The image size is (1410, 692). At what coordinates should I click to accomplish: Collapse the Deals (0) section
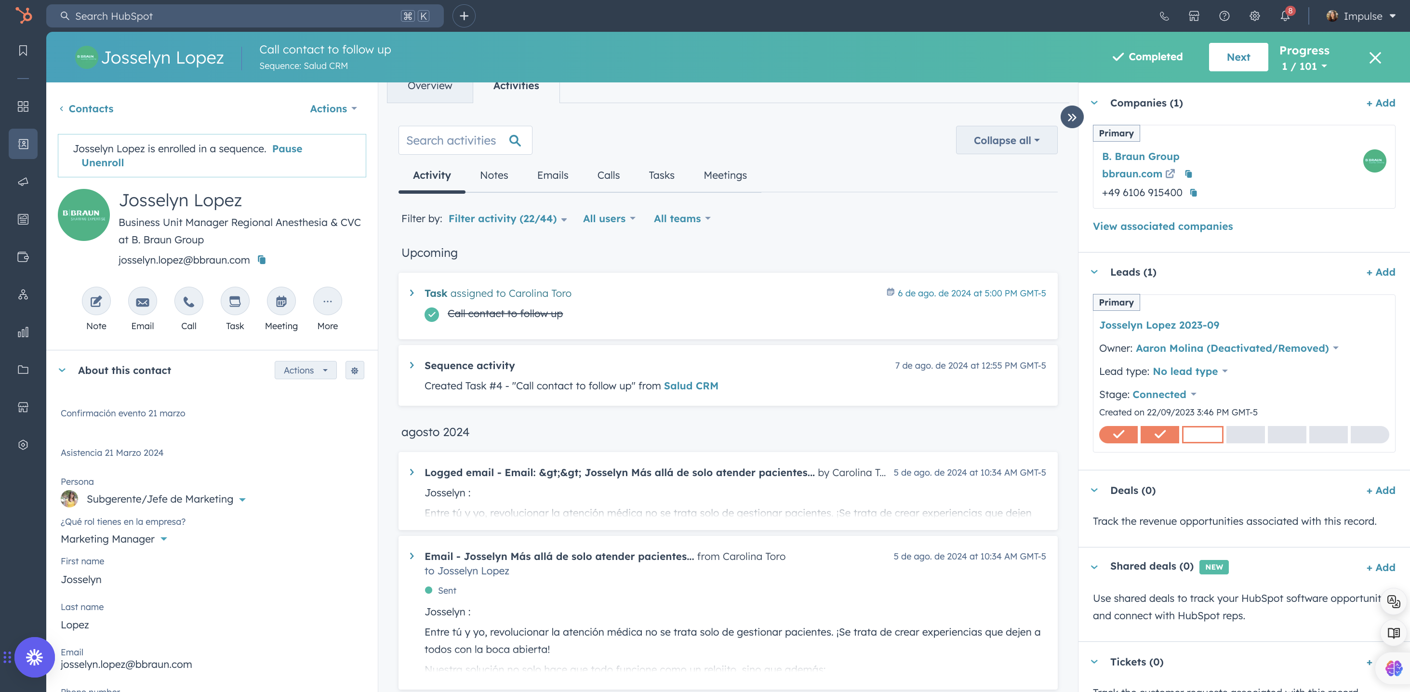tap(1094, 491)
